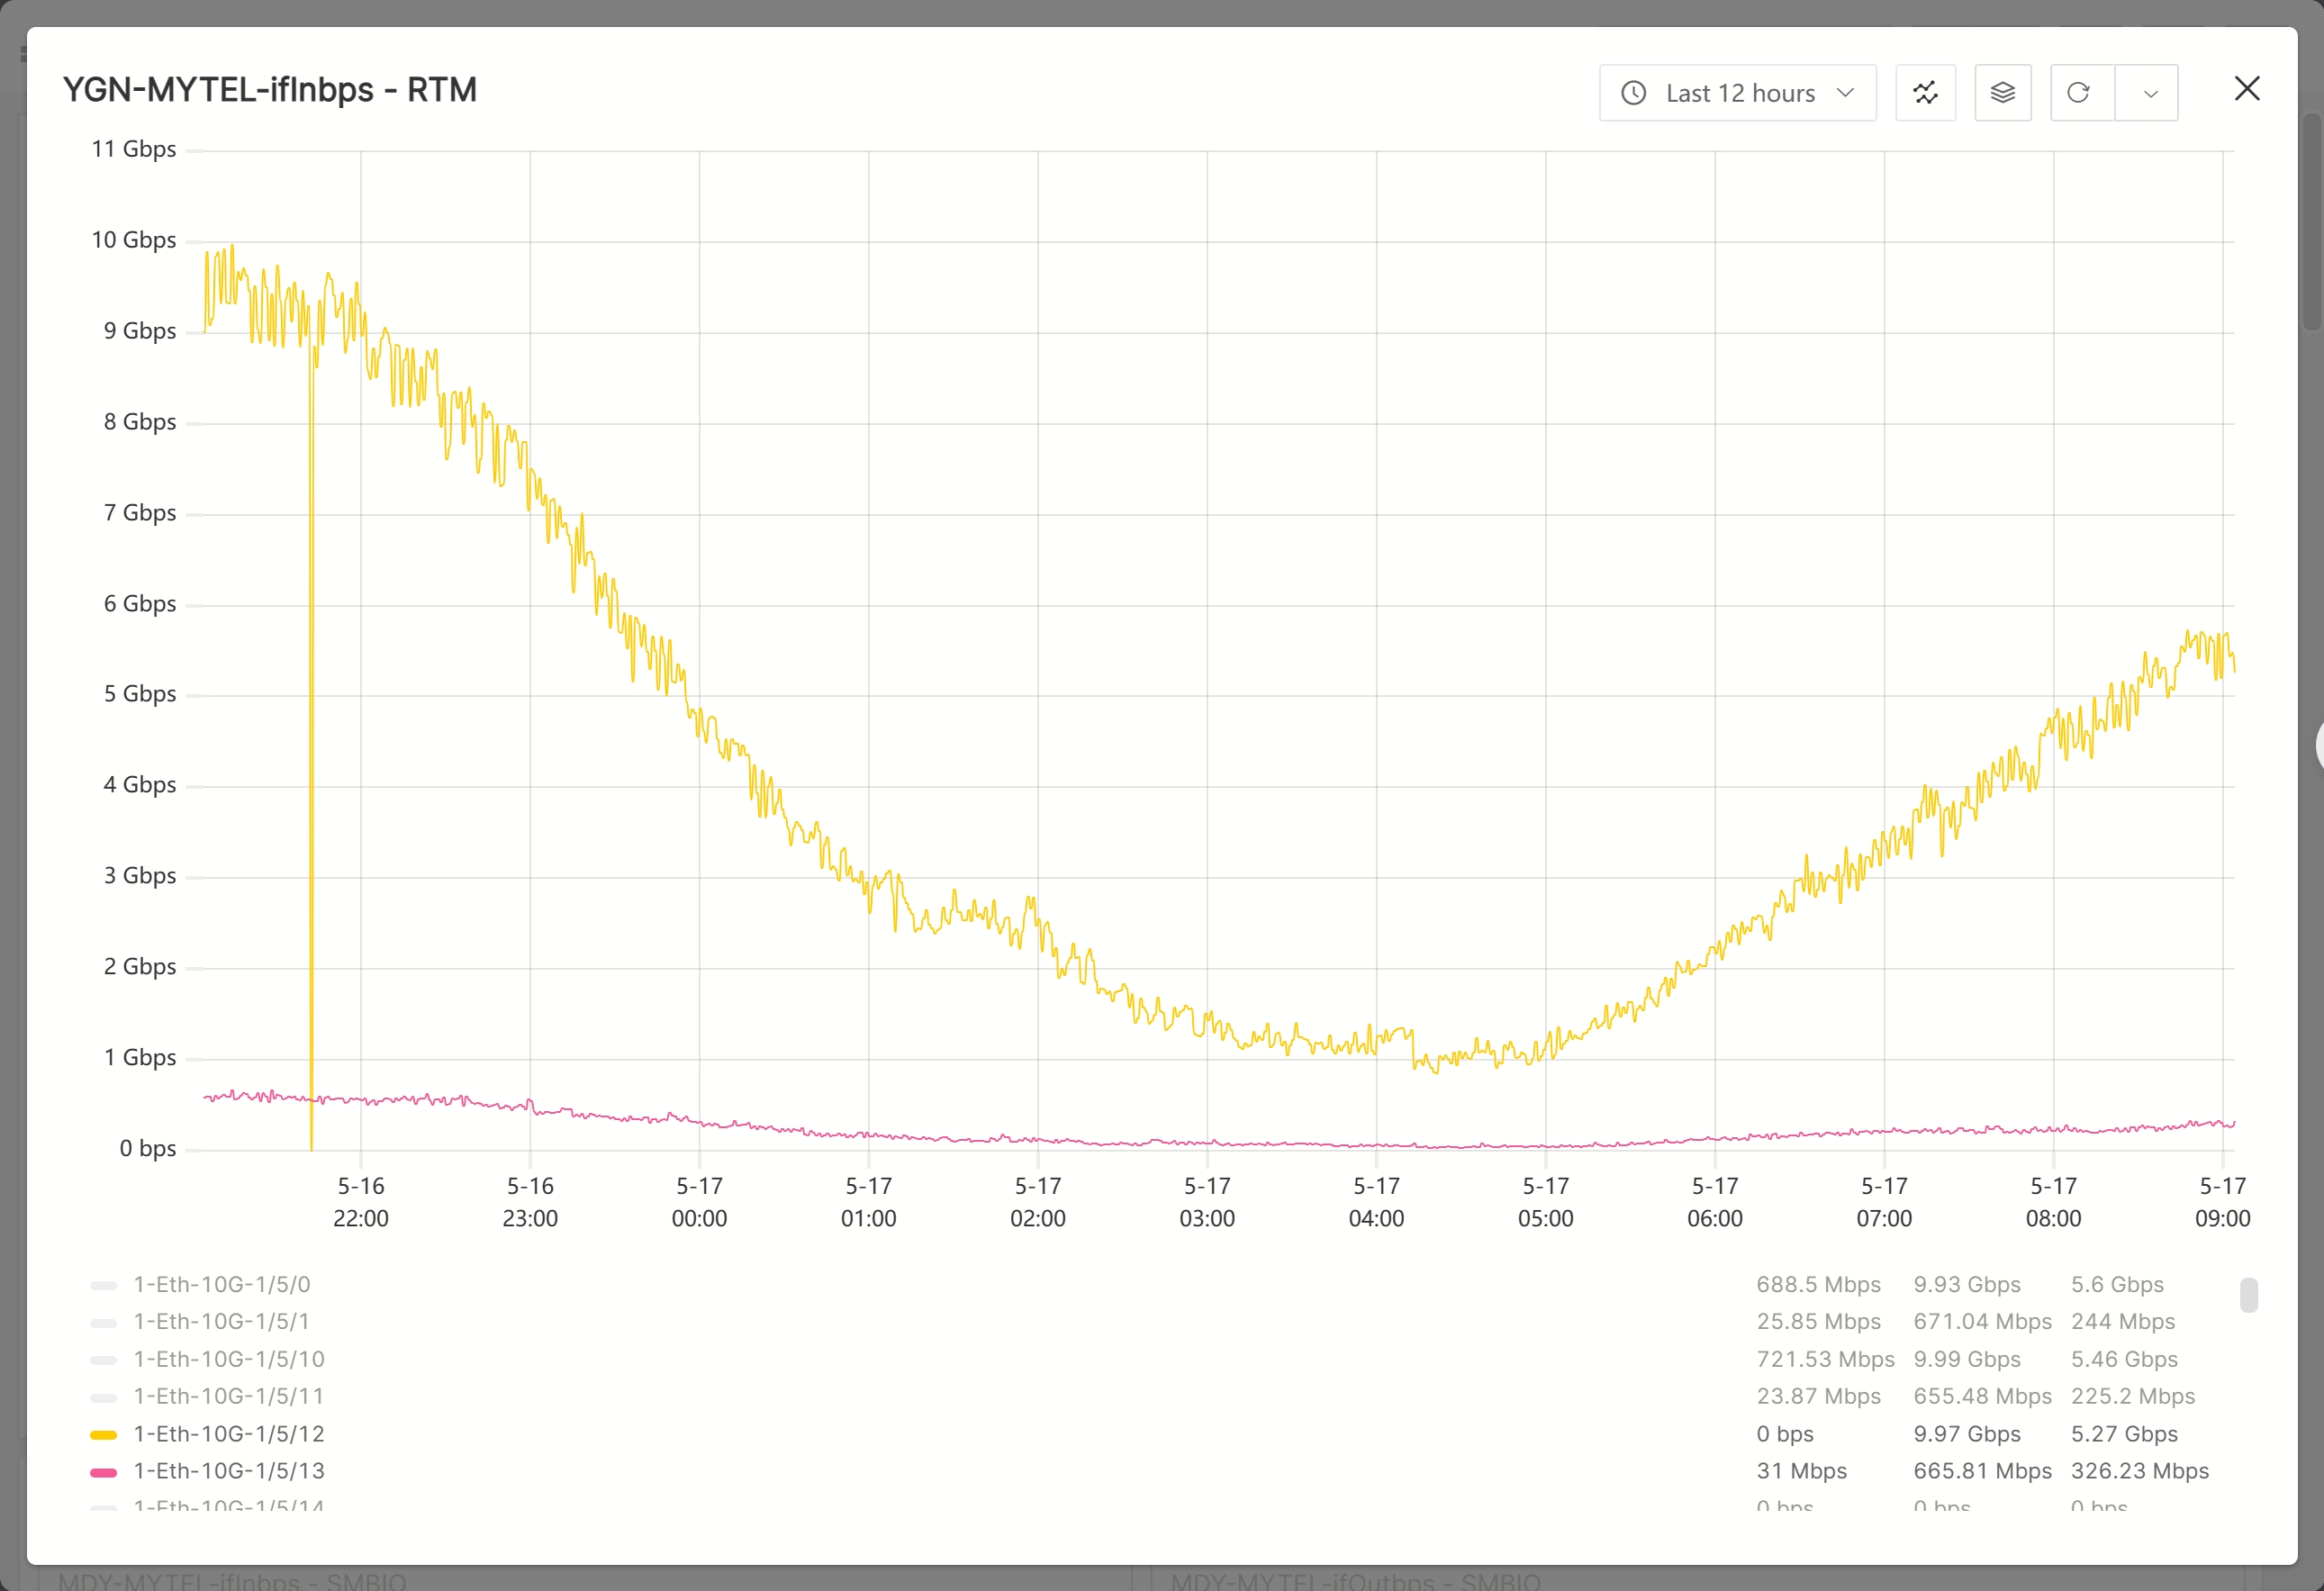Click the 5-17 04:00 axis label
2324x1591 pixels.
tap(1376, 1202)
